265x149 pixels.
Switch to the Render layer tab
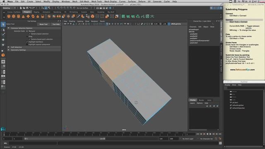(x=201, y=100)
